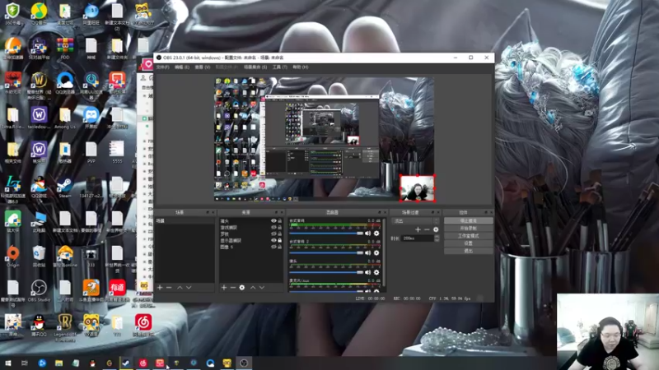Open the 查看(V) menu in OBS
The height and width of the screenshot is (370, 659).
[202, 67]
